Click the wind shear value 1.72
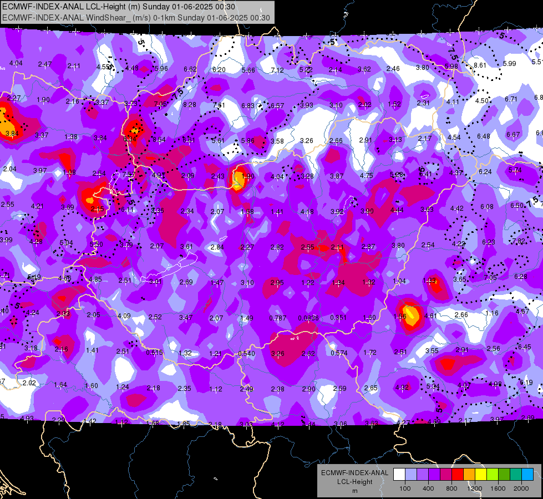Viewport: 543px width, 499px height. [370, 352]
